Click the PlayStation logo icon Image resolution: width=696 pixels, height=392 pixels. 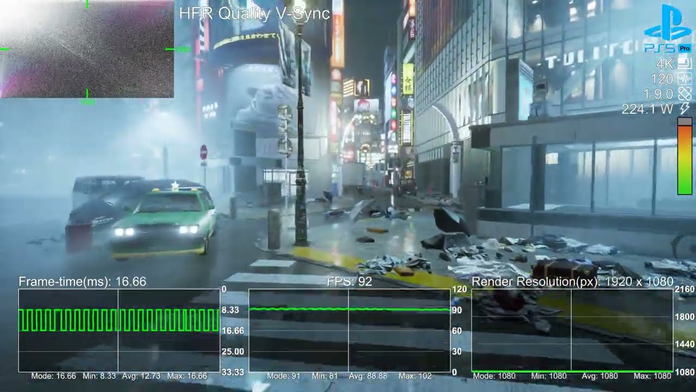(667, 23)
